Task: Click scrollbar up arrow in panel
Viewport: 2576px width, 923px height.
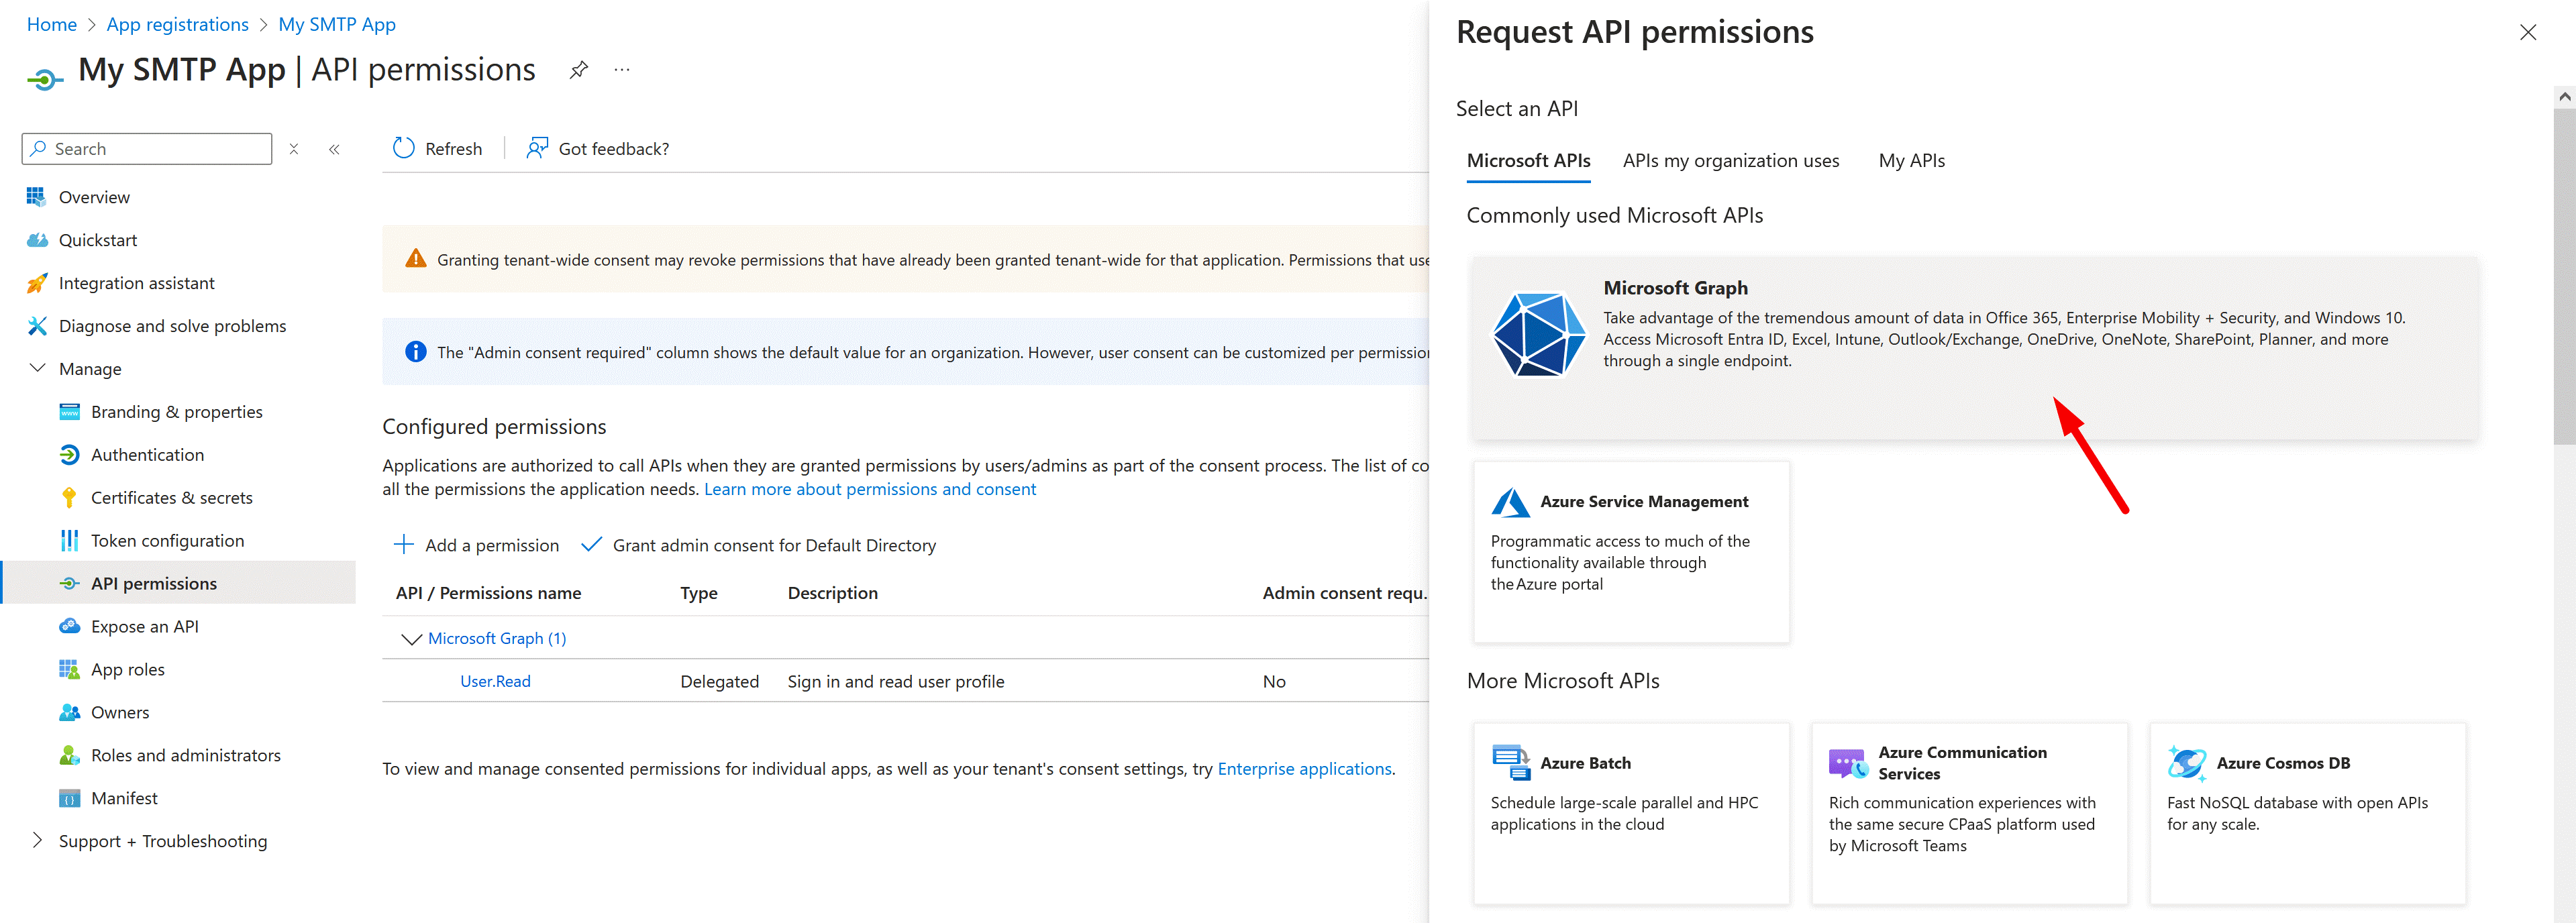Action: tap(2564, 97)
